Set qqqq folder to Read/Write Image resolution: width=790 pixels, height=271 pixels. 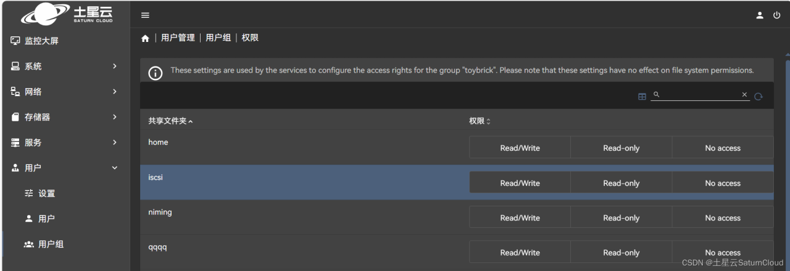point(520,253)
